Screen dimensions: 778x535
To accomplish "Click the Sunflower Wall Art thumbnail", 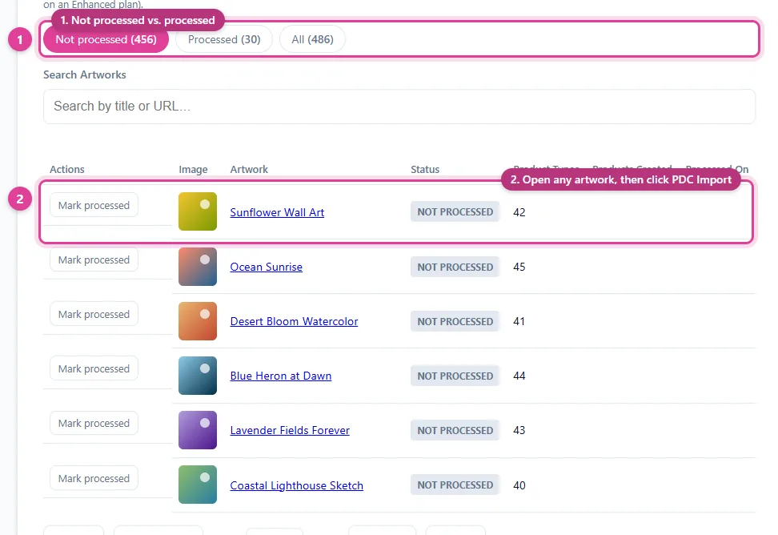I will [x=198, y=211].
